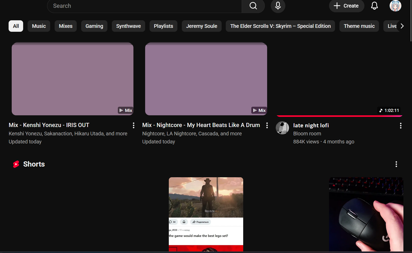The height and width of the screenshot is (253, 412).
Task: Open options for Nightcore mix
Action: (267, 125)
